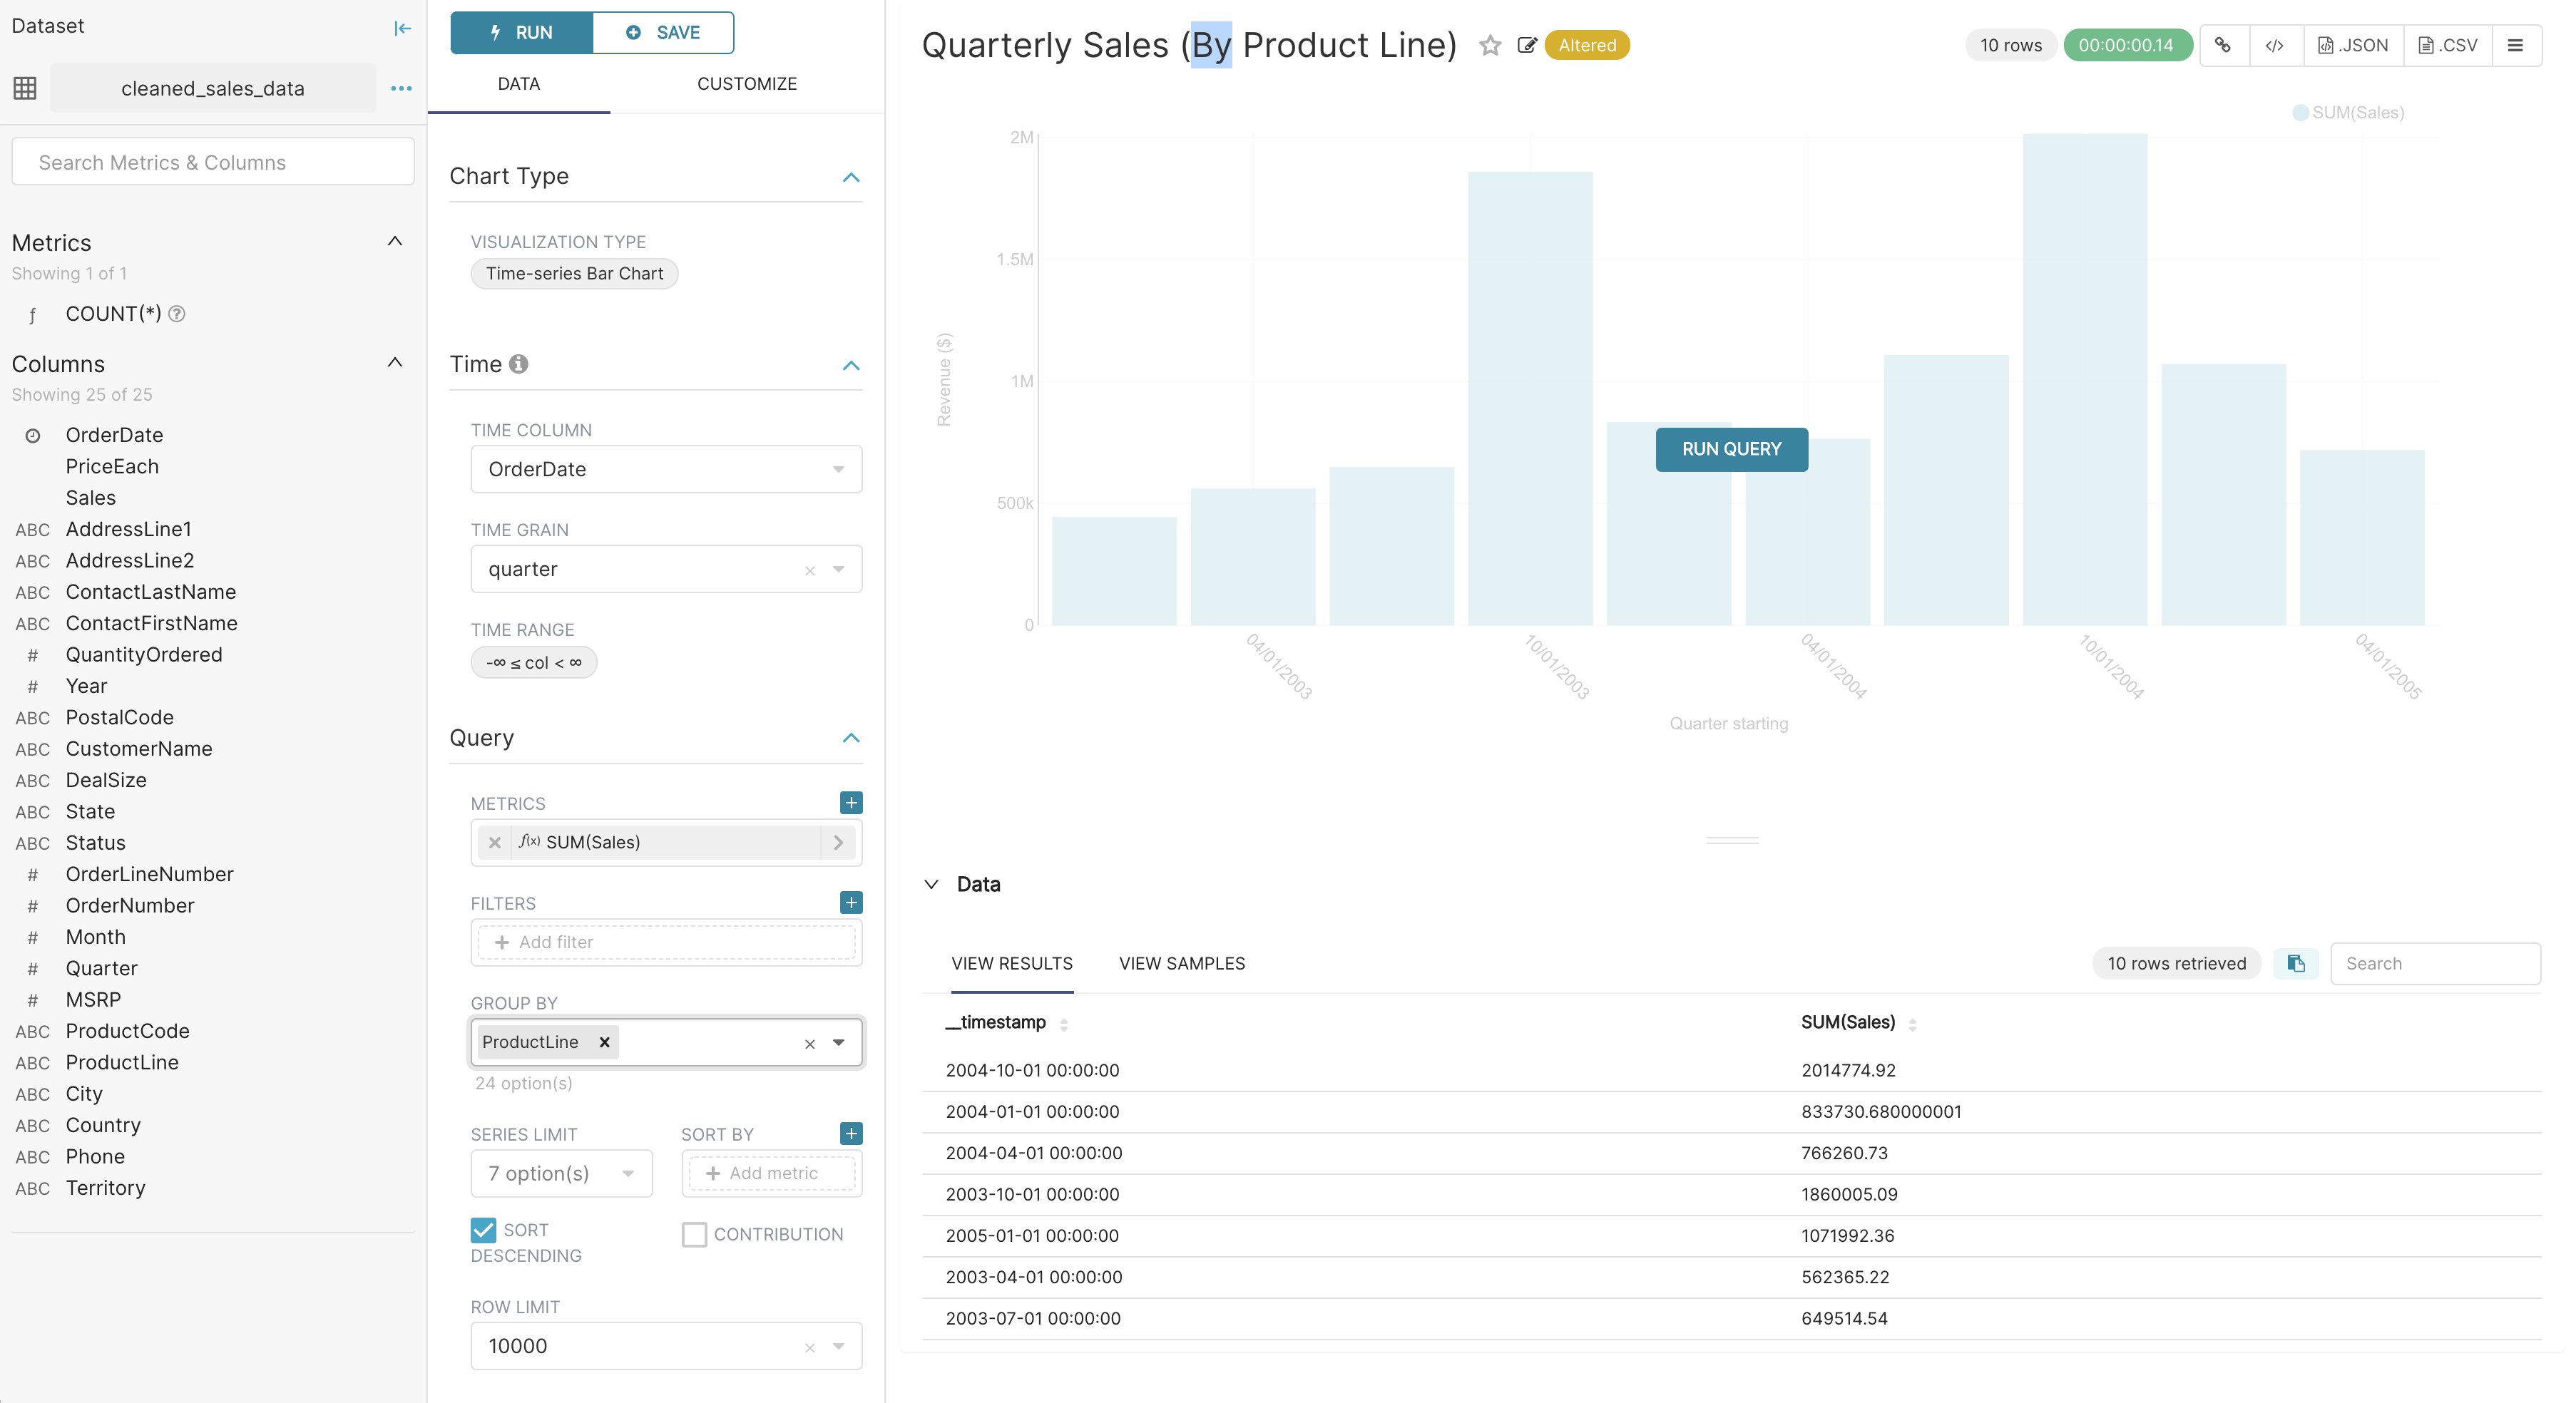The width and height of the screenshot is (2576, 1403).
Task: Edit chart properties with the pencil icon
Action: tap(1527, 46)
